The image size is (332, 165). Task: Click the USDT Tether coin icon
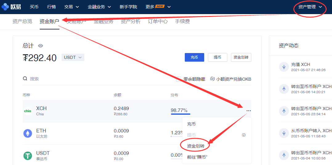[28, 156]
